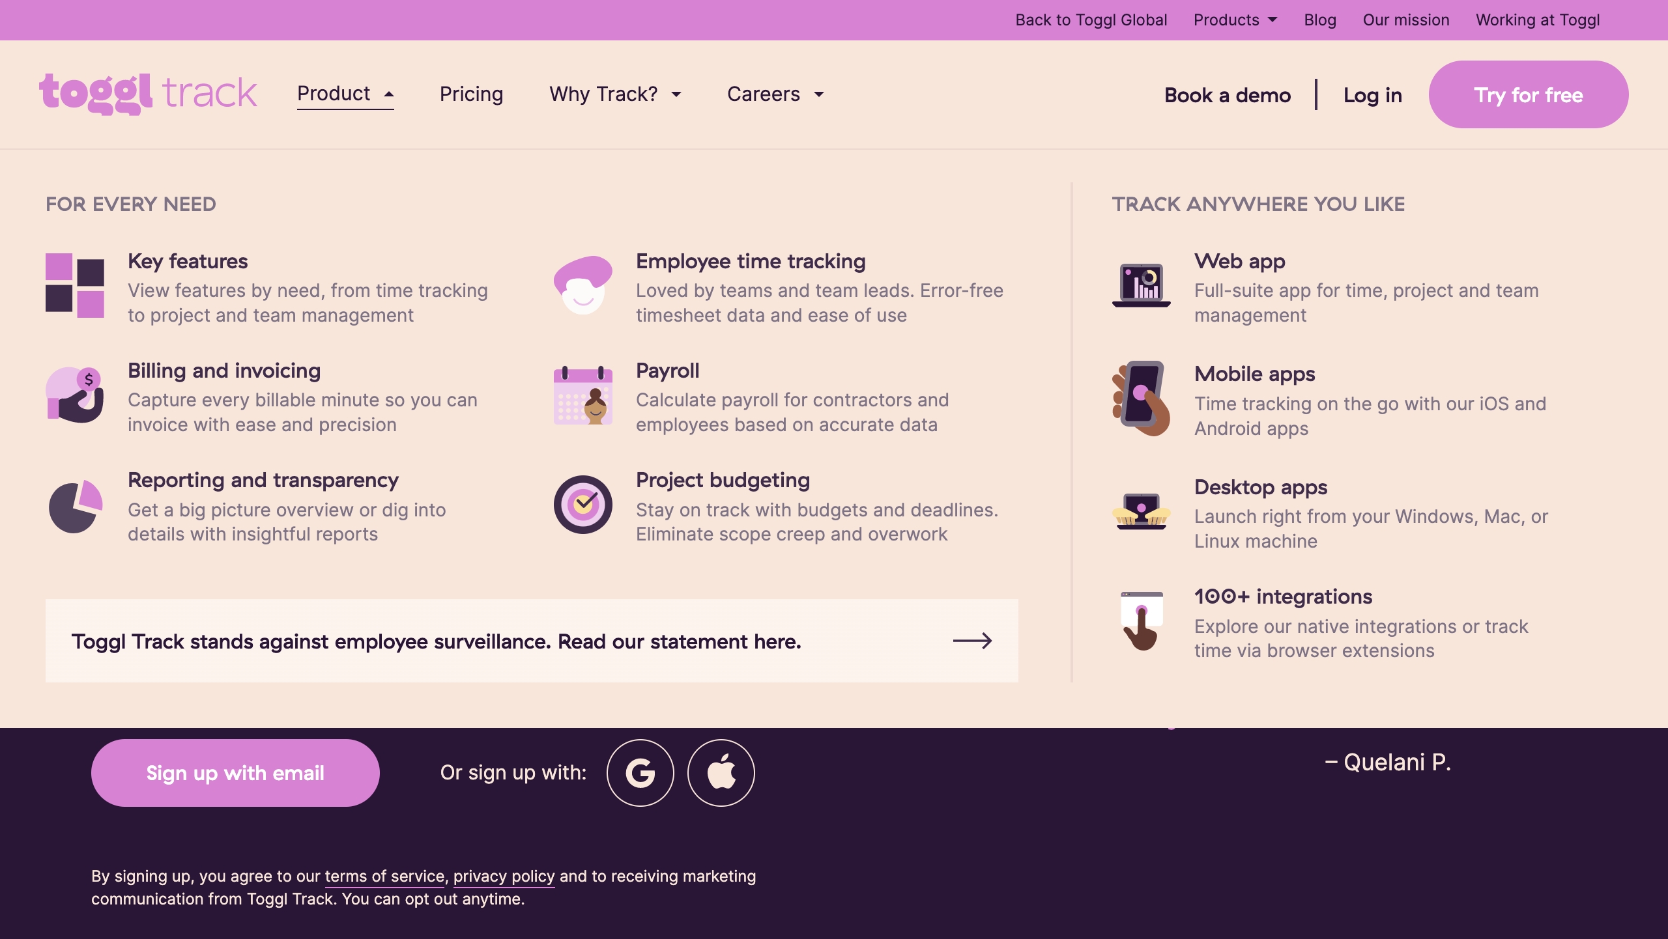Open the Products dropdown in top bar
1668x939 pixels.
(1235, 20)
